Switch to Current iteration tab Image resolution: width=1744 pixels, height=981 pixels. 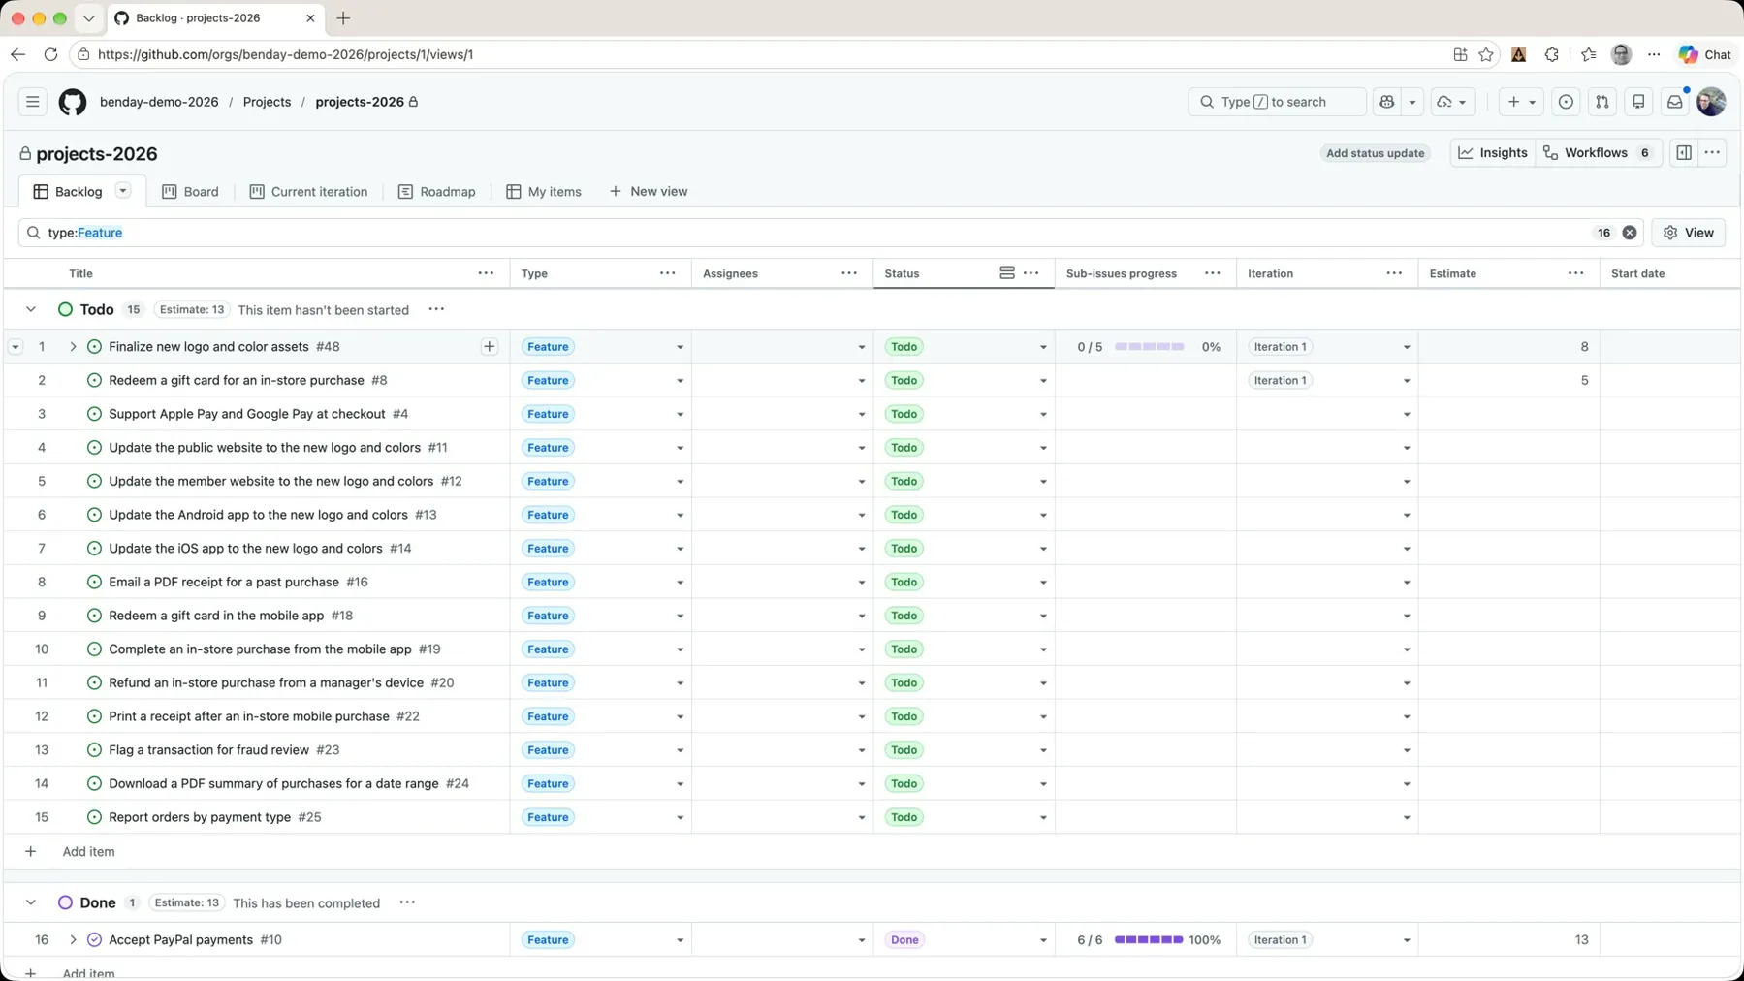click(308, 192)
